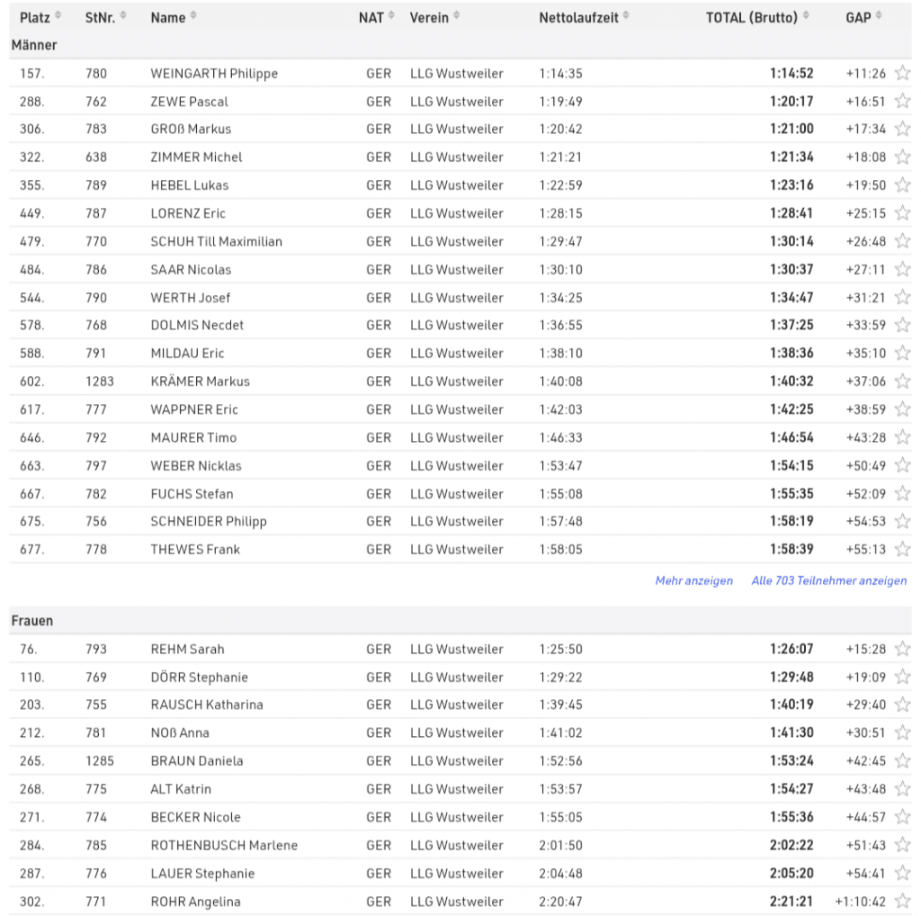Toggle favorite star for HEBEL Lukas
921x916 pixels.
pyautogui.click(x=902, y=185)
